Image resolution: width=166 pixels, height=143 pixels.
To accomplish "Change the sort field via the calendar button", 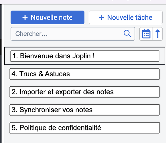I will click(x=146, y=34).
